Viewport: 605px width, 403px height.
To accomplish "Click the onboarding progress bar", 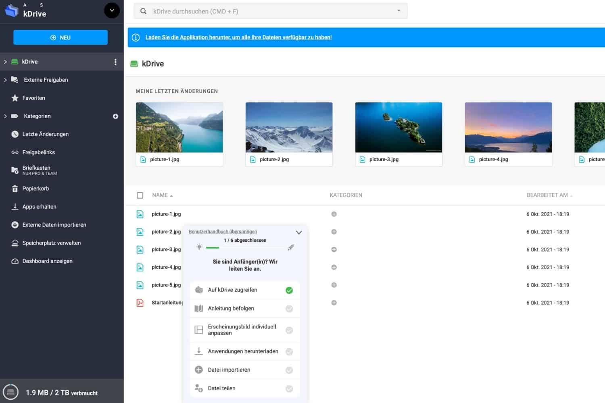I will (245, 247).
